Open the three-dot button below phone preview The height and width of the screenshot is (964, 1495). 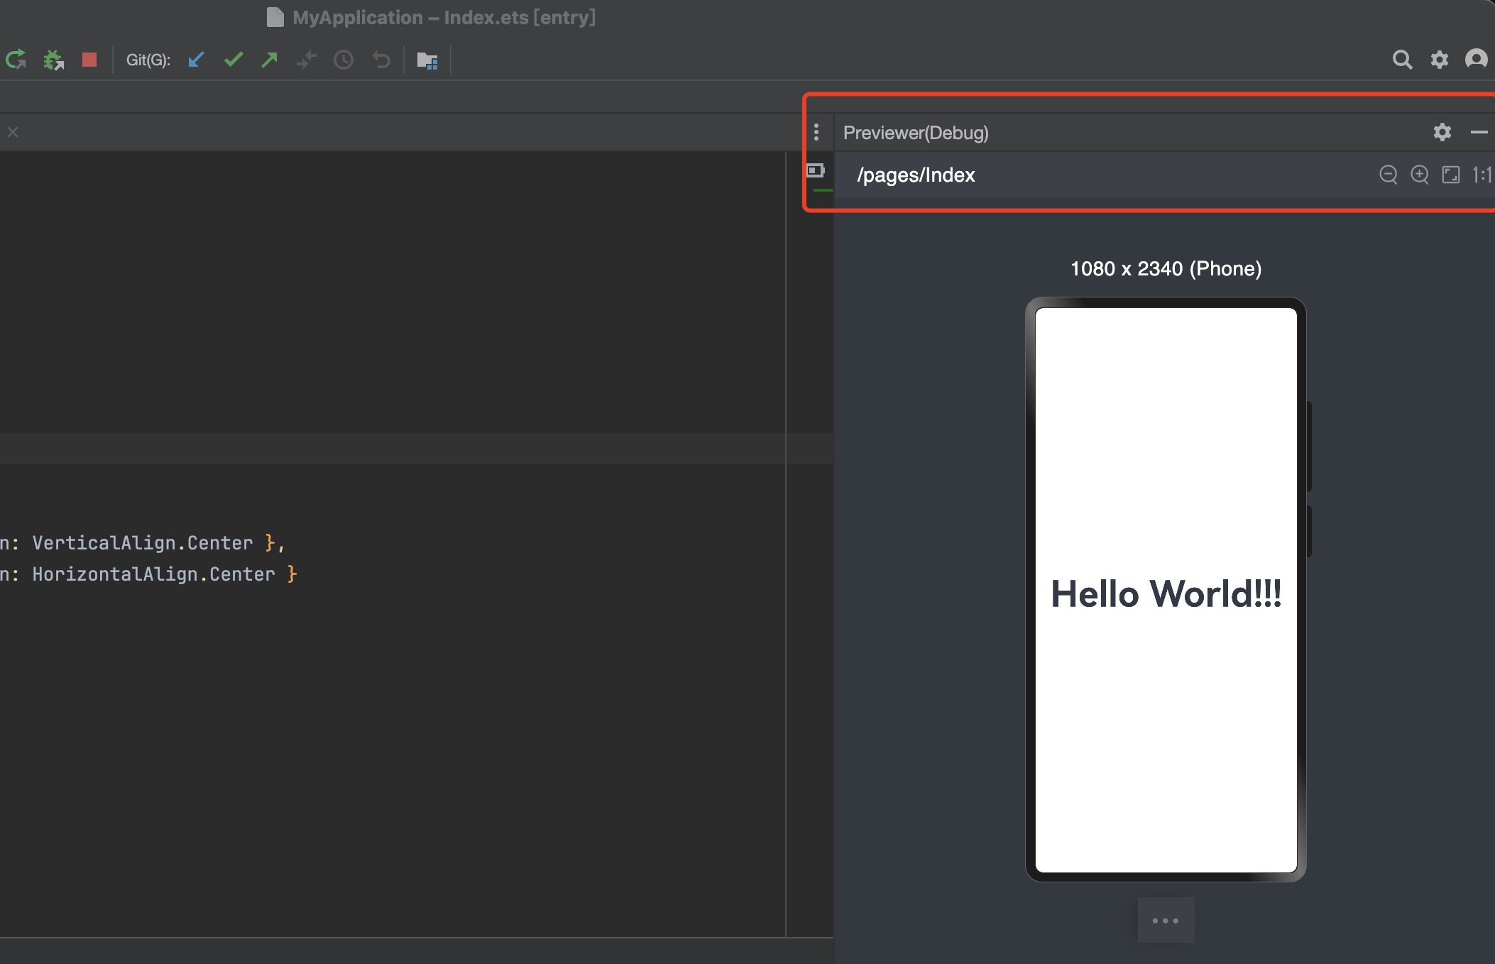click(x=1166, y=920)
